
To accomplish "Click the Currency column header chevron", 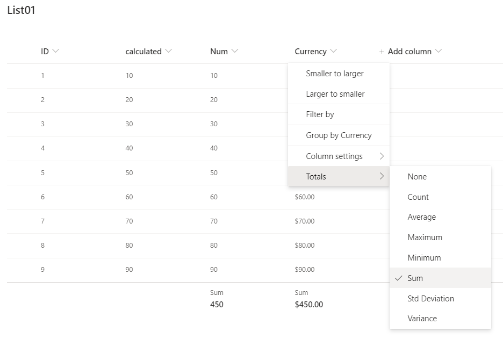I will click(x=334, y=51).
